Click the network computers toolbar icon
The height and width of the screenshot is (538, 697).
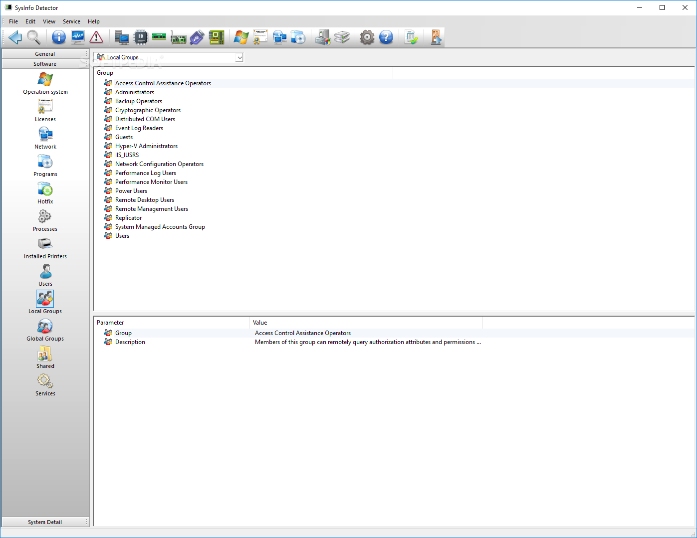pos(279,37)
